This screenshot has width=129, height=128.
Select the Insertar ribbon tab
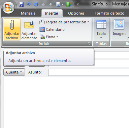pos(52,13)
